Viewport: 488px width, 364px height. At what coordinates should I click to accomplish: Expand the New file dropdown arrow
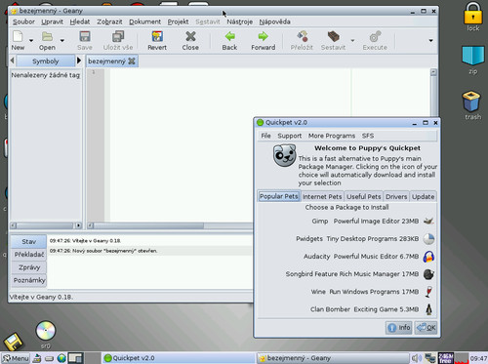31,41
